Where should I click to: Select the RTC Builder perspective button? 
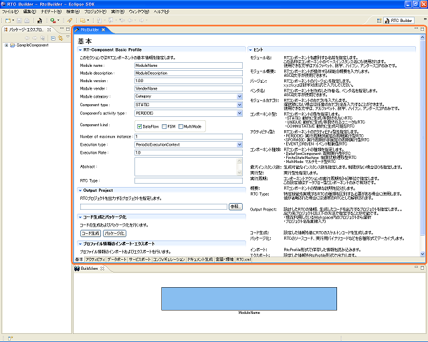pos(399,21)
